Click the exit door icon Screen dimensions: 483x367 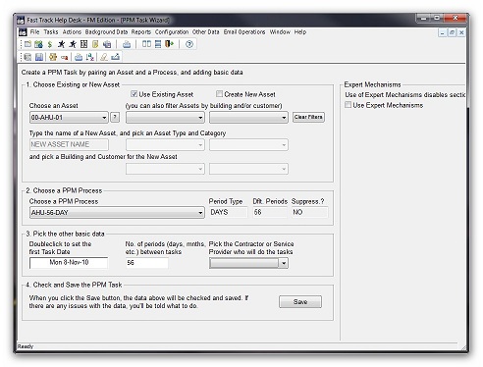(169, 44)
